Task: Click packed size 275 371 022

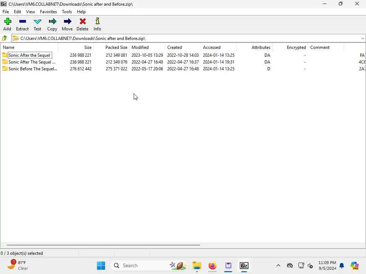Action: [x=116, y=69]
